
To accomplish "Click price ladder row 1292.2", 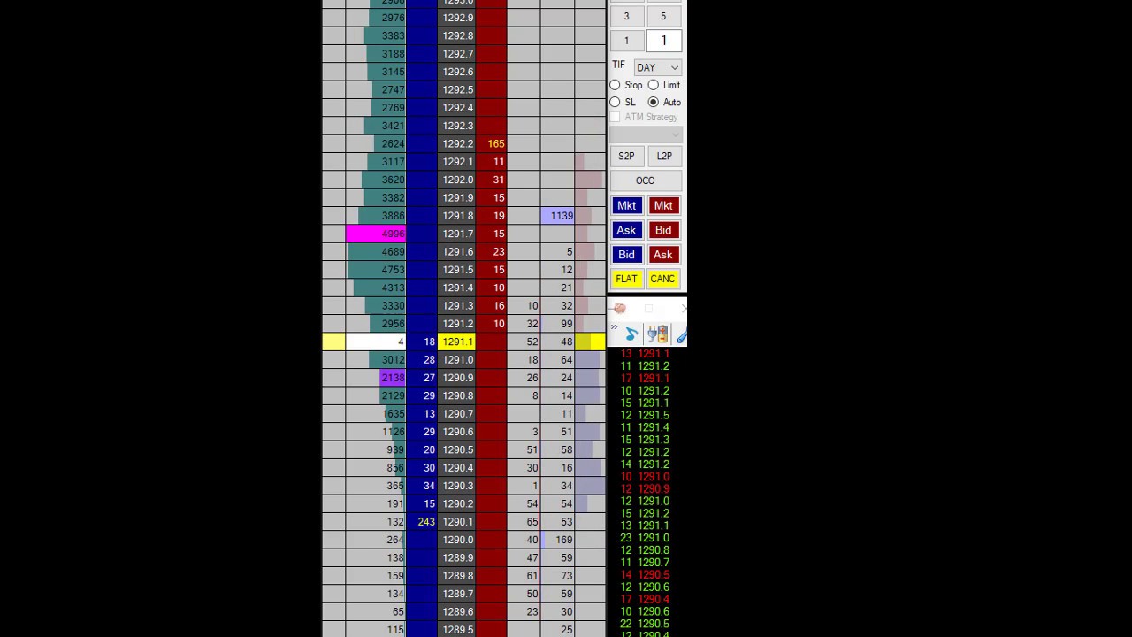I will pyautogui.click(x=457, y=143).
